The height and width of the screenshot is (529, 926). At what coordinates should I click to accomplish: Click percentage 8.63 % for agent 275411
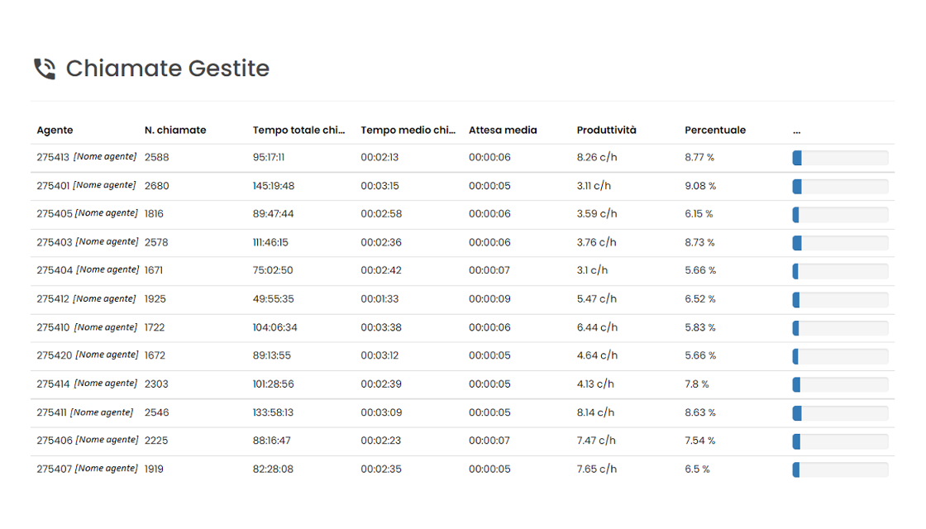699,412
